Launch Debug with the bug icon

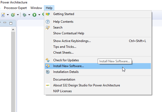click(24, 15)
